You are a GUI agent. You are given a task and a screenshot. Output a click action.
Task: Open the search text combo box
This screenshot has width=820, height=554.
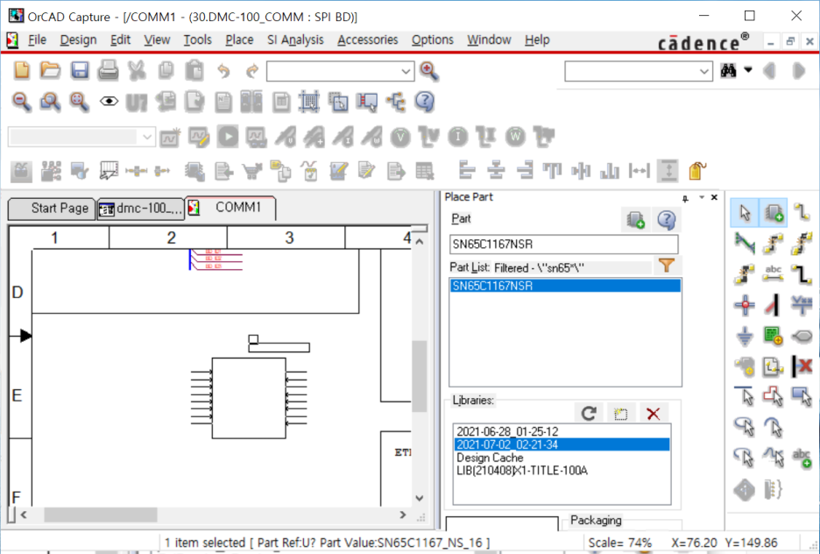(x=639, y=71)
